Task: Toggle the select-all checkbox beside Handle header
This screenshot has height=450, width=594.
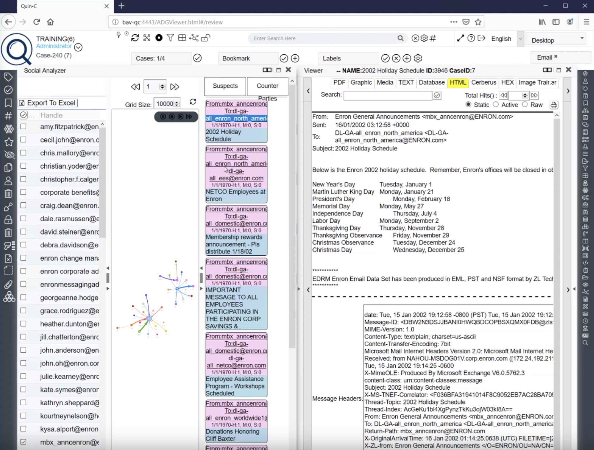Action: point(24,115)
